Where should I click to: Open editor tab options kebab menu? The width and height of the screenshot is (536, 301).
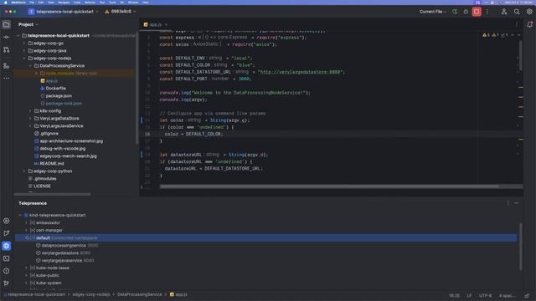(x=517, y=24)
